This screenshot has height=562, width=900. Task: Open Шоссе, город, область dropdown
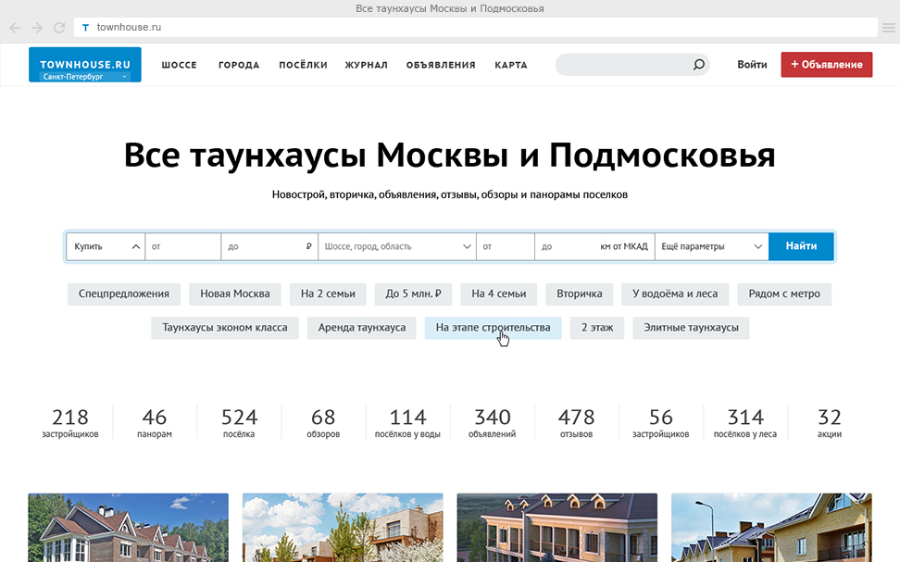coord(396,246)
